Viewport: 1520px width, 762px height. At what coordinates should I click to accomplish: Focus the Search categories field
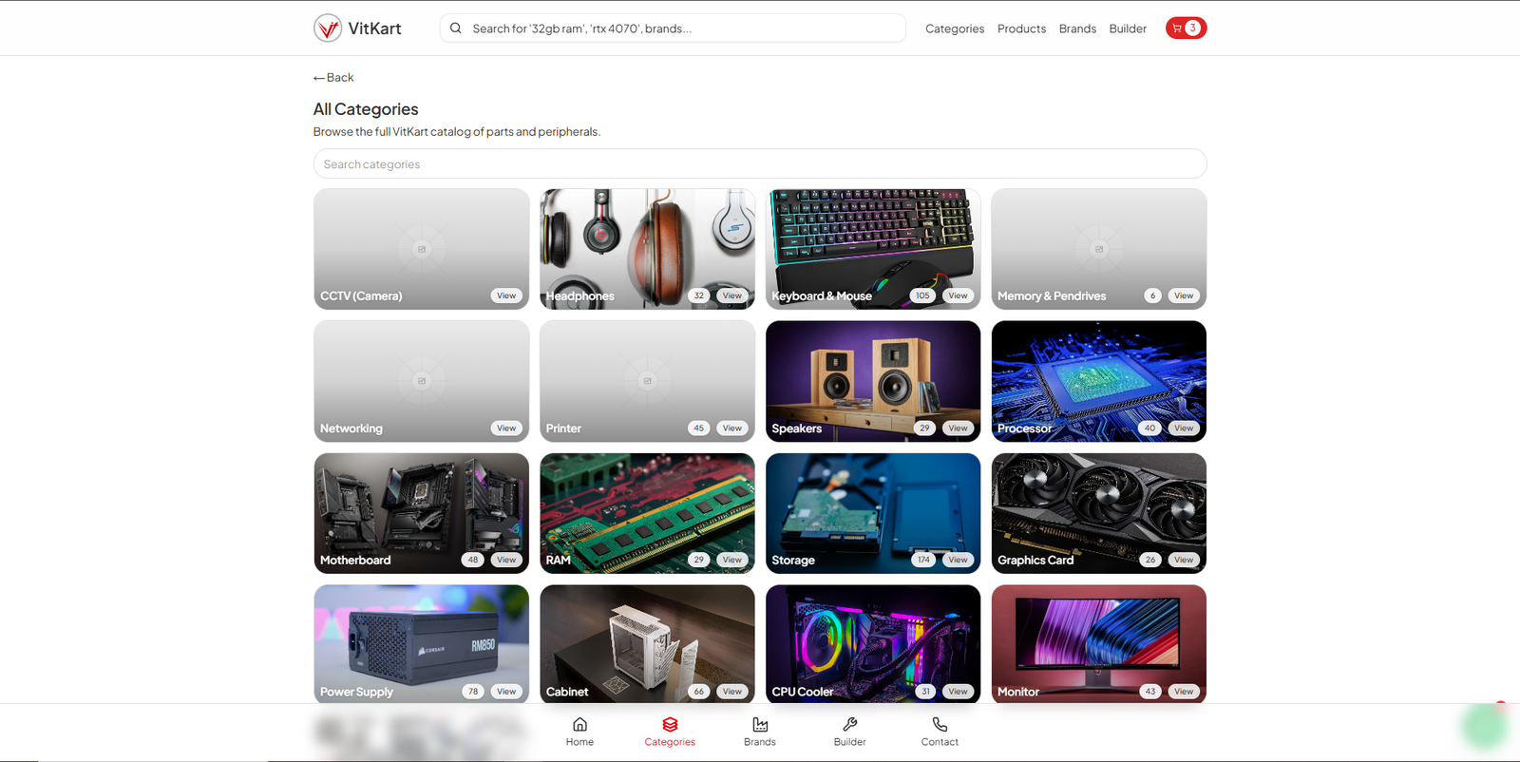coord(760,163)
